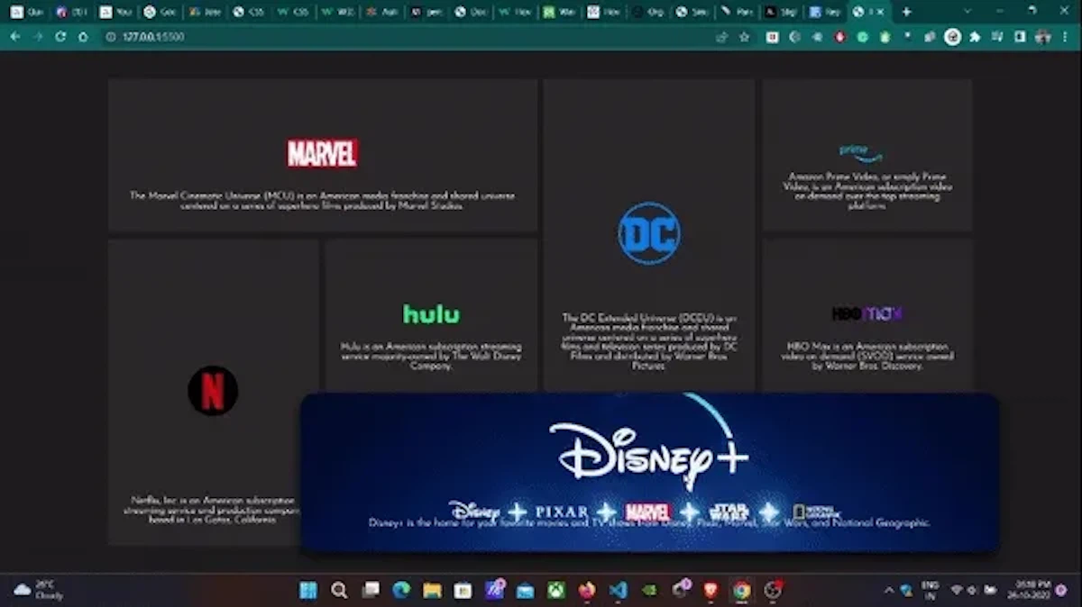Click the Amazon Prime Video description text
The width and height of the screenshot is (1082, 607).
pyautogui.click(x=867, y=191)
